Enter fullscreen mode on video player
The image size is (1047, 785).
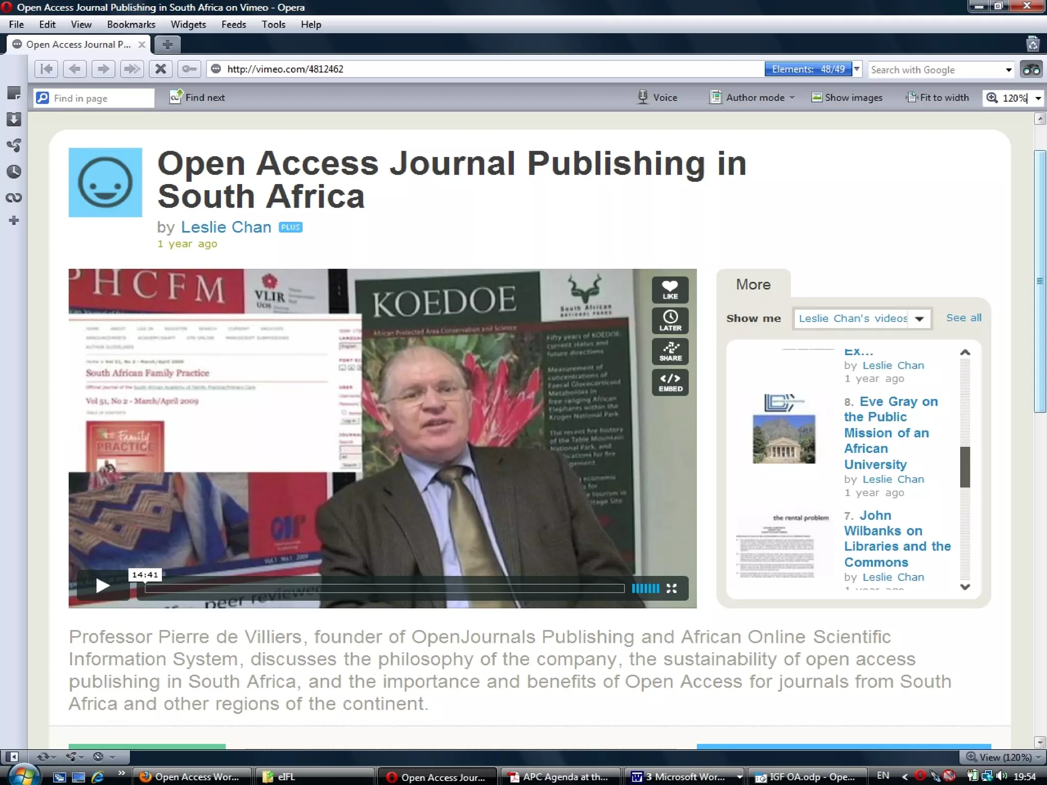coord(671,588)
